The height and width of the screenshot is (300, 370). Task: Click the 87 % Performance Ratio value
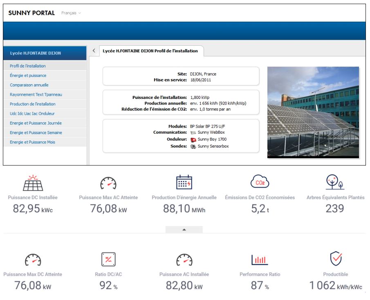(x=260, y=285)
